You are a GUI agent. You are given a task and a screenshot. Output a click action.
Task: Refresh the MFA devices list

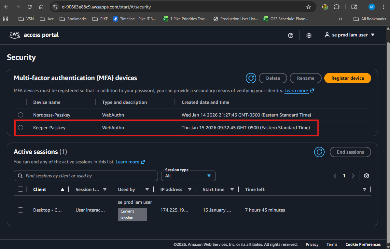(251, 78)
